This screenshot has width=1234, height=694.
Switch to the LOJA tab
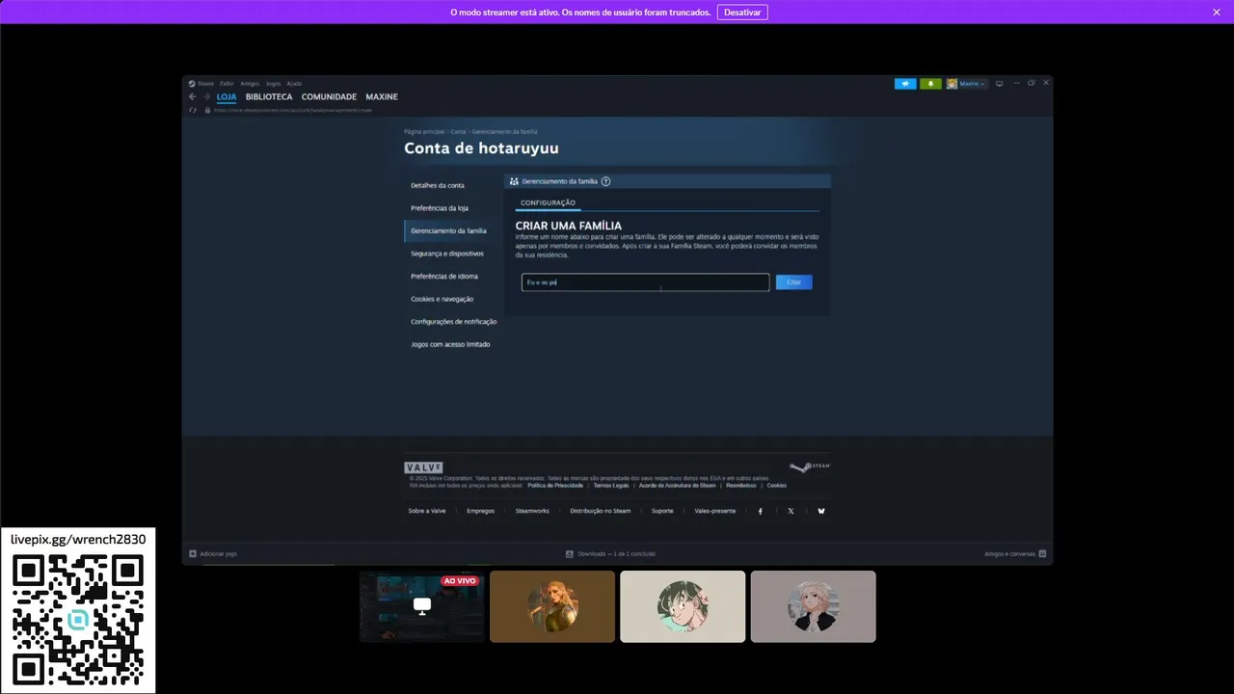227,97
